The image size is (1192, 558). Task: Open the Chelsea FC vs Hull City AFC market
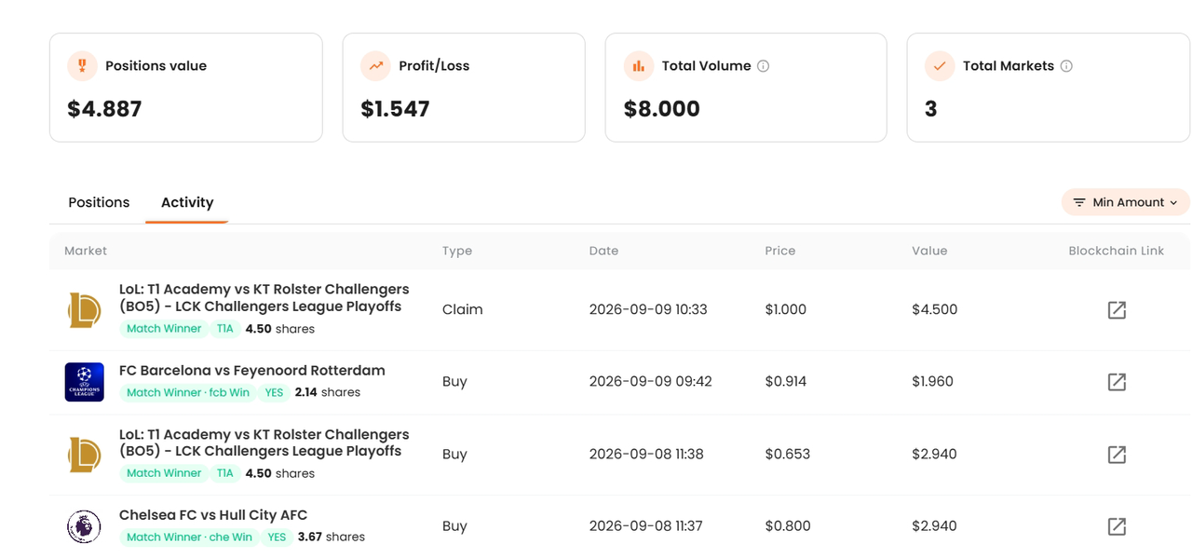coord(213,514)
